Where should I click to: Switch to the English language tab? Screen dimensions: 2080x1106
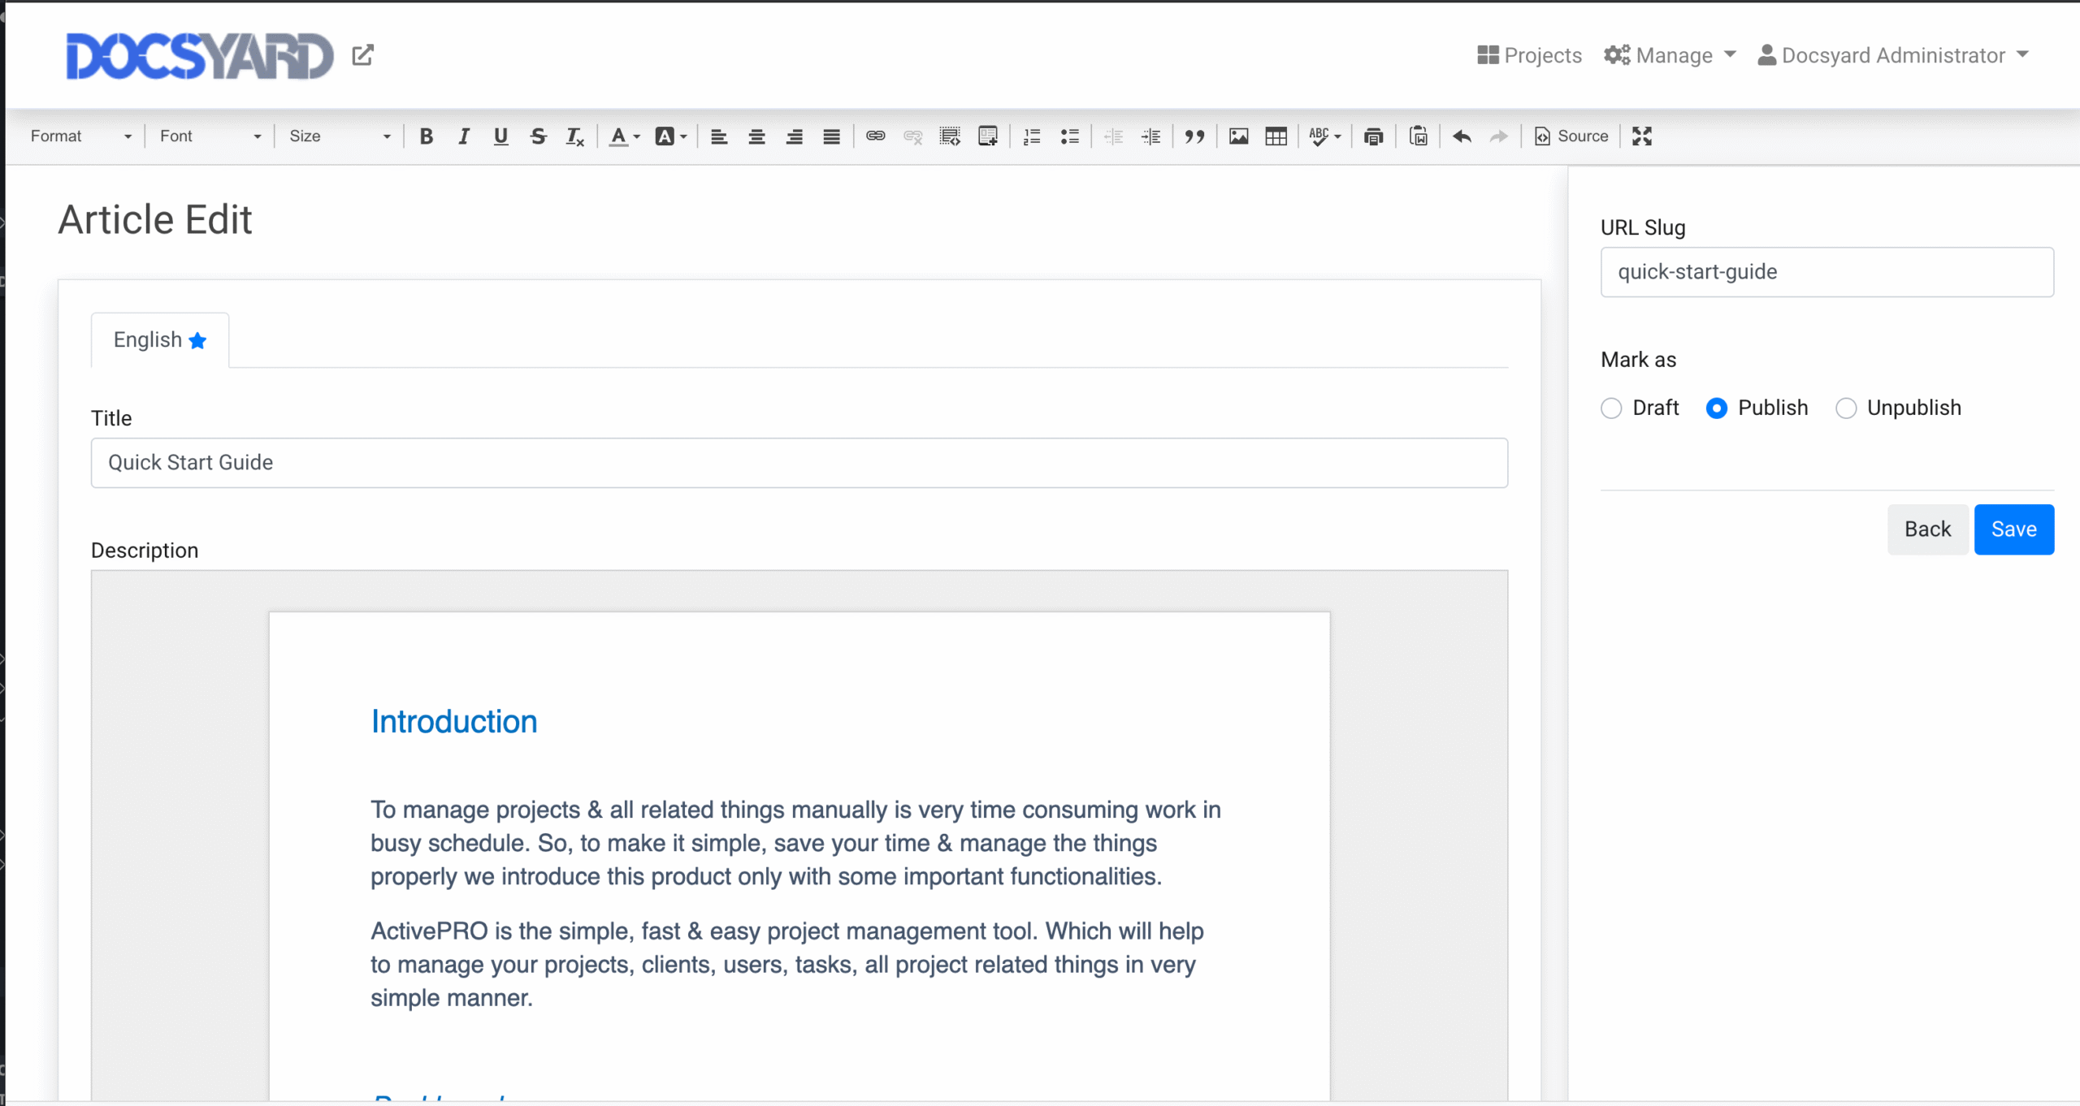[159, 339]
